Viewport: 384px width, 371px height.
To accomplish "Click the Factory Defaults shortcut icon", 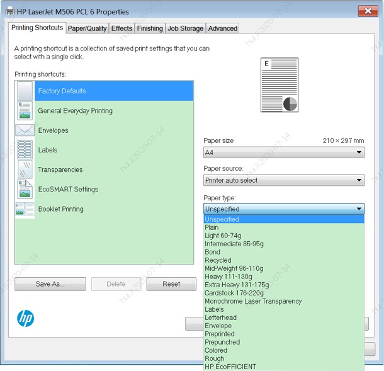I will pyautogui.click(x=25, y=91).
